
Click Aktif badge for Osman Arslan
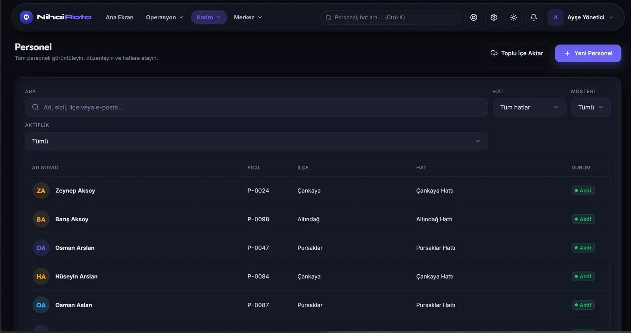tap(583, 248)
